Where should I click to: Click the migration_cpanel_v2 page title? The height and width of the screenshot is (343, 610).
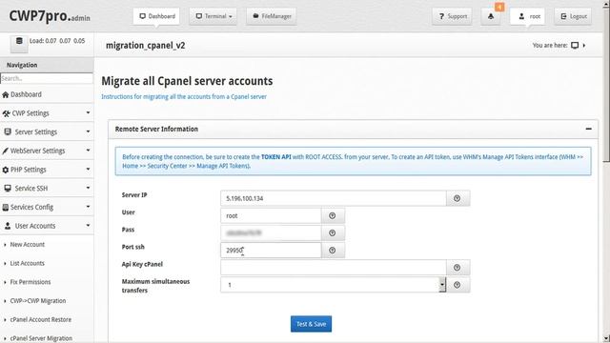click(x=146, y=46)
